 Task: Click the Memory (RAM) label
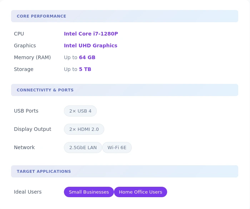(x=32, y=57)
